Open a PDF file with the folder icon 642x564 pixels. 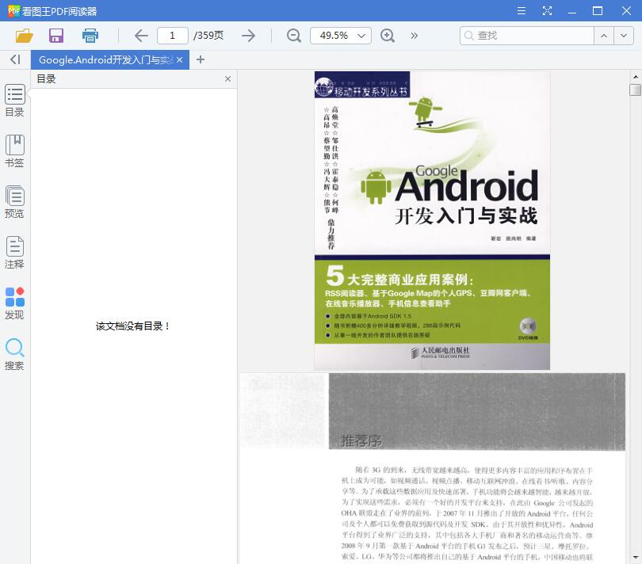pos(23,36)
